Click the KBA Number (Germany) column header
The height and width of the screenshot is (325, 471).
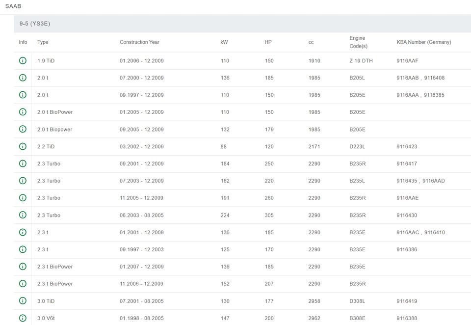point(424,42)
